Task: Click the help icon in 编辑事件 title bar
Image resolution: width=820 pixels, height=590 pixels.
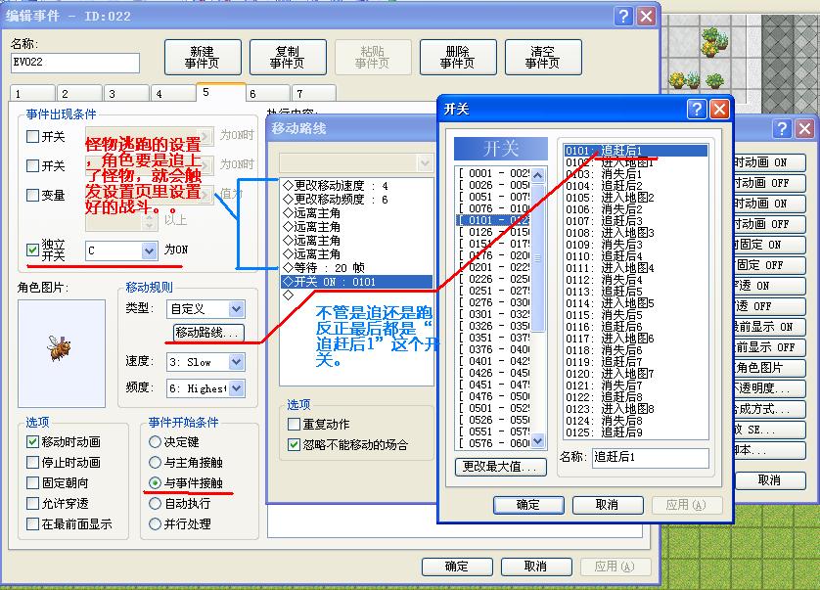Action: pyautogui.click(x=623, y=17)
